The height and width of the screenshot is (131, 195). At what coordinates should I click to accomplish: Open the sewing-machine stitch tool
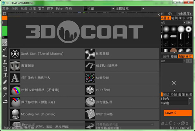coord(5,102)
